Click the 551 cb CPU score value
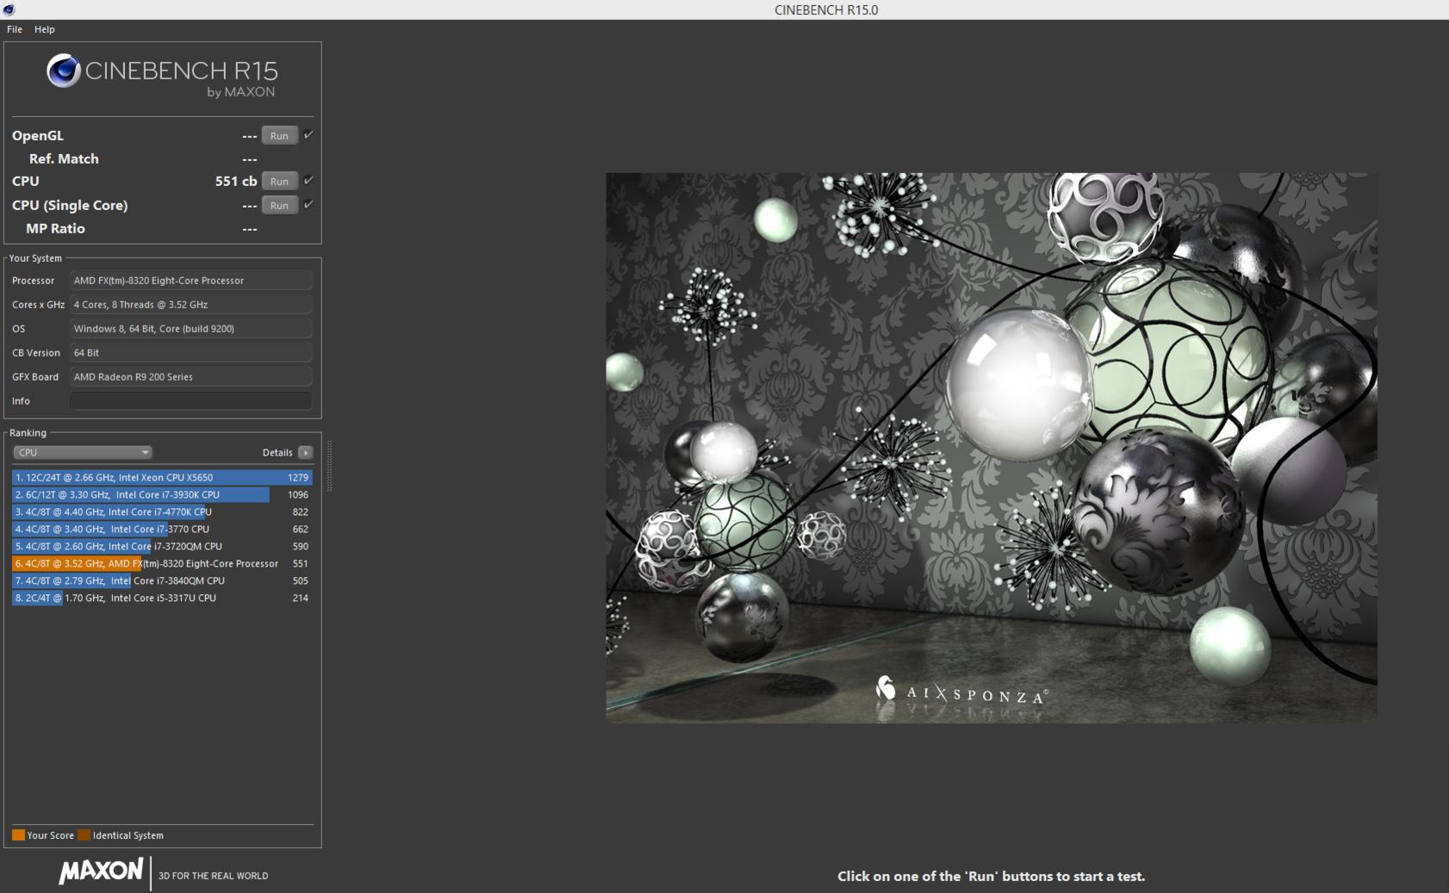1449x893 pixels. coord(236,181)
